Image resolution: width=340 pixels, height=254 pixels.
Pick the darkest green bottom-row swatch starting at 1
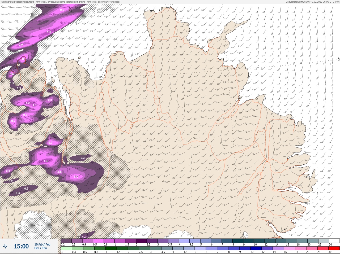coord(111,248)
